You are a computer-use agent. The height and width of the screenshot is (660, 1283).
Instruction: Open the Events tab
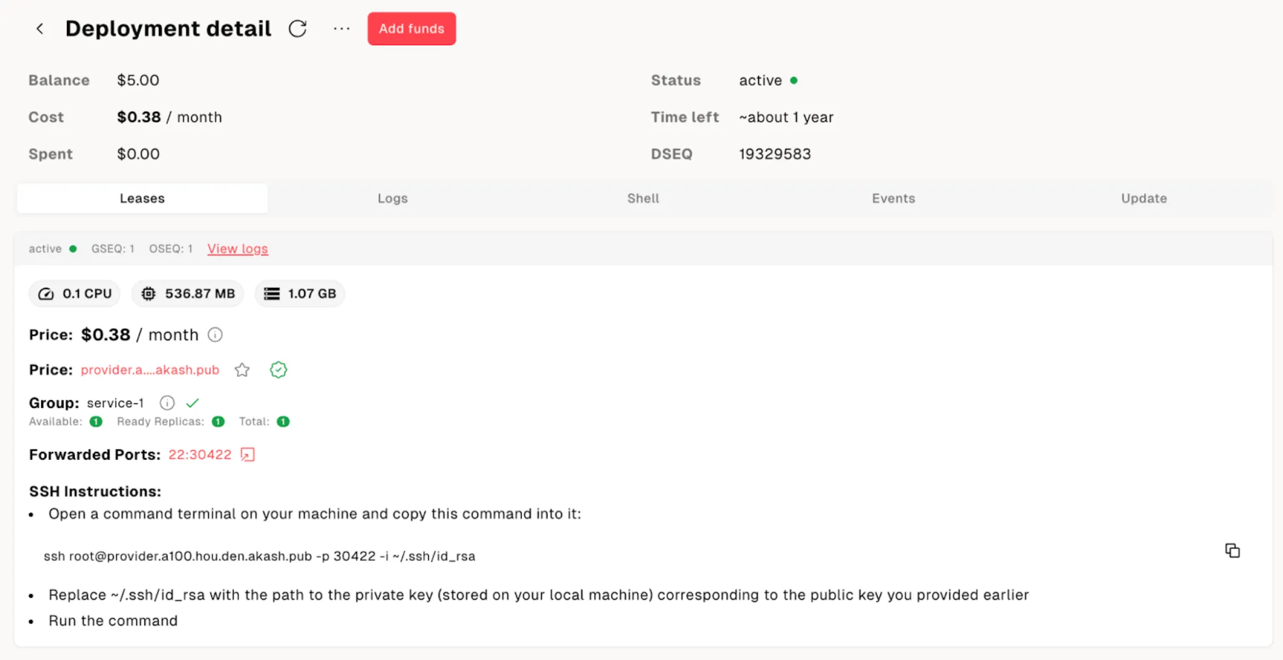point(893,198)
